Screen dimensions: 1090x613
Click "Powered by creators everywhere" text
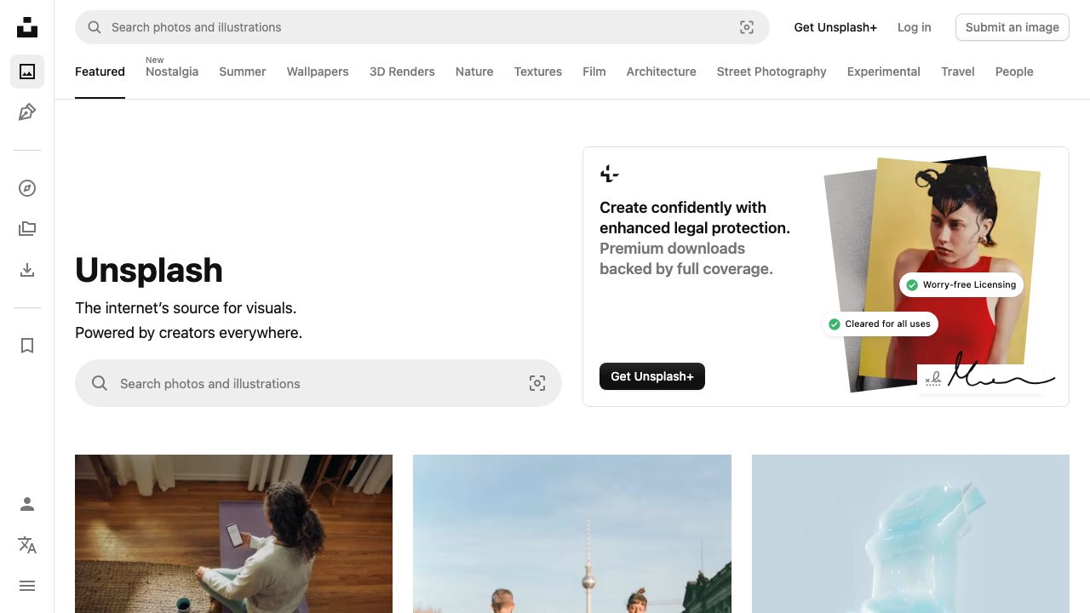coord(188,333)
